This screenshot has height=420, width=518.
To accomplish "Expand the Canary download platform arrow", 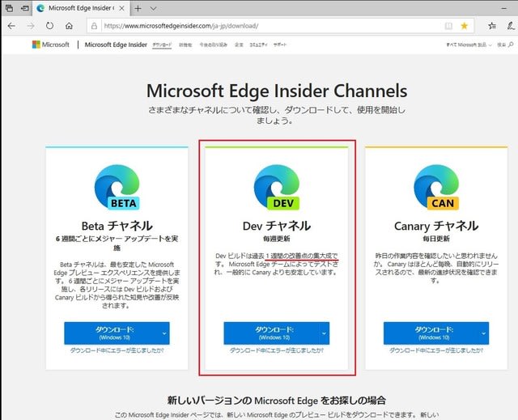I will [484, 333].
